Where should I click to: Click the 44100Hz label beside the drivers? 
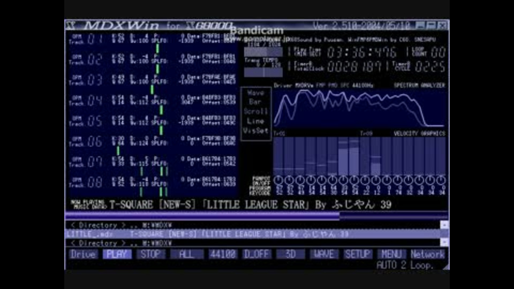(x=362, y=86)
